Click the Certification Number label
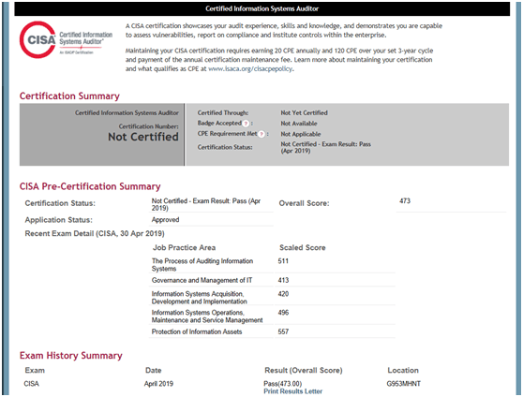The image size is (523, 397). tap(148, 126)
